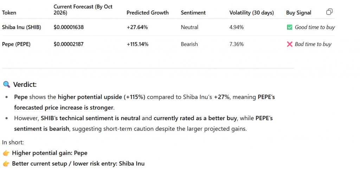This screenshot has width=360, height=171.
Task: Click the +115.14% predicted growth value
Action: click(137, 44)
